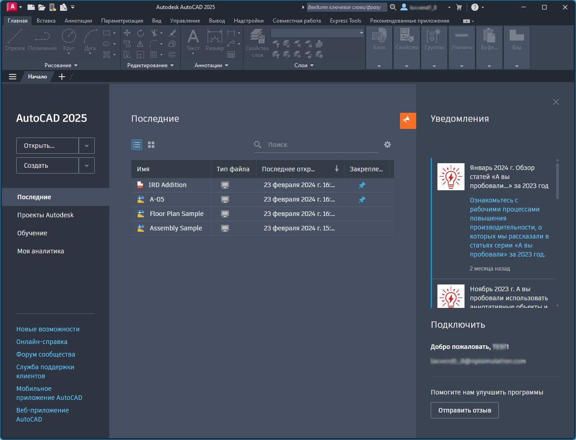Click the Отправить отзыв button
576x440 pixels.
pyautogui.click(x=465, y=410)
